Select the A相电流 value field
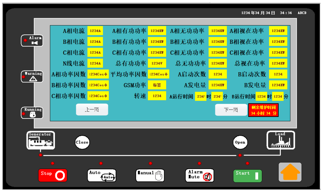This screenshot has width=323, height=192. pyautogui.click(x=95, y=31)
